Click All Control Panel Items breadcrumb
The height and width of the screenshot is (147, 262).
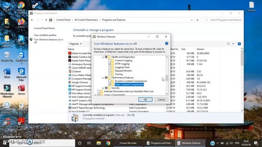pyautogui.click(x=86, y=20)
